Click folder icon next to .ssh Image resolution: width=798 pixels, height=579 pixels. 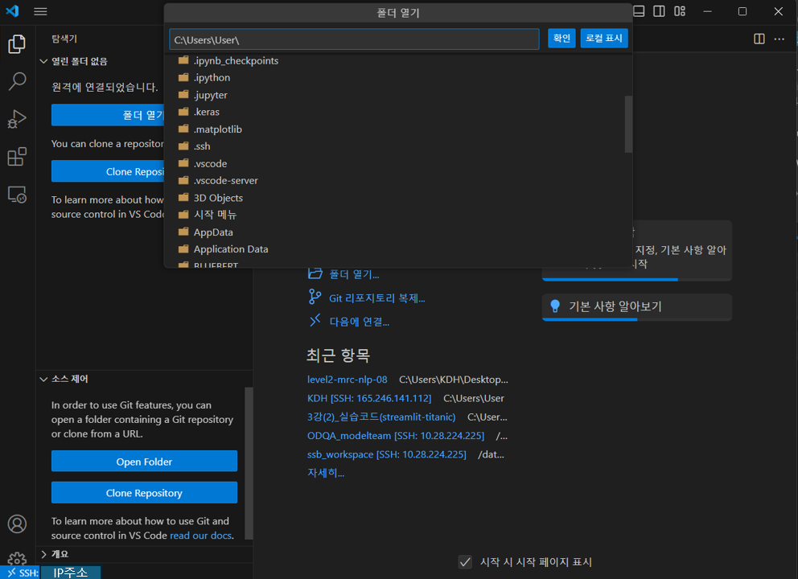point(183,146)
